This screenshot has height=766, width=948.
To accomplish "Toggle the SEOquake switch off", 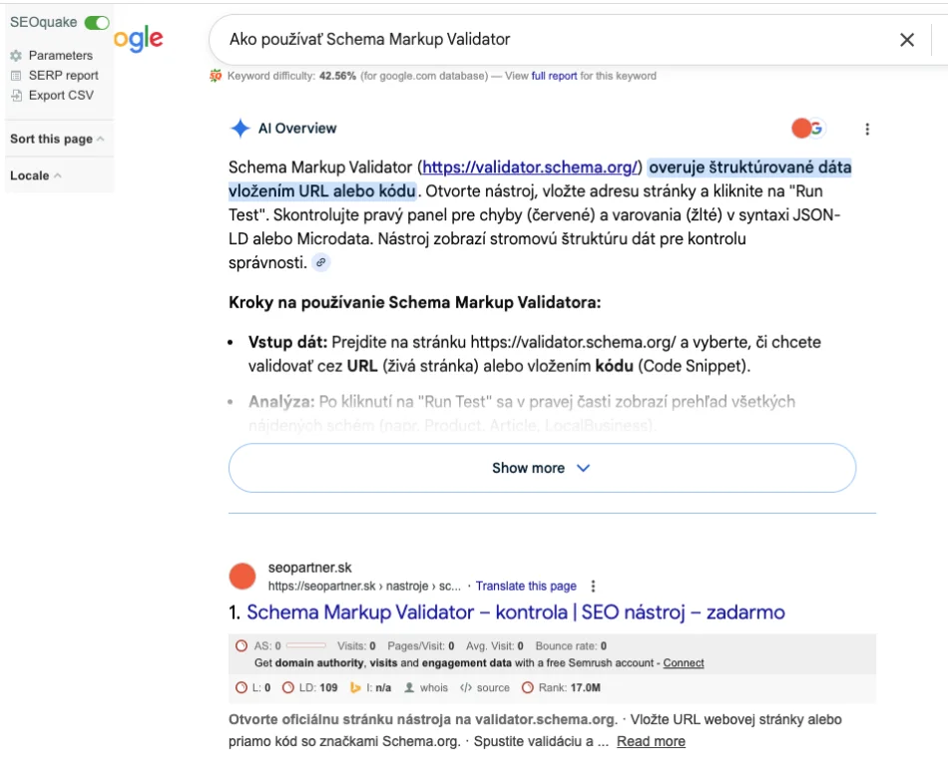I will pyautogui.click(x=97, y=23).
